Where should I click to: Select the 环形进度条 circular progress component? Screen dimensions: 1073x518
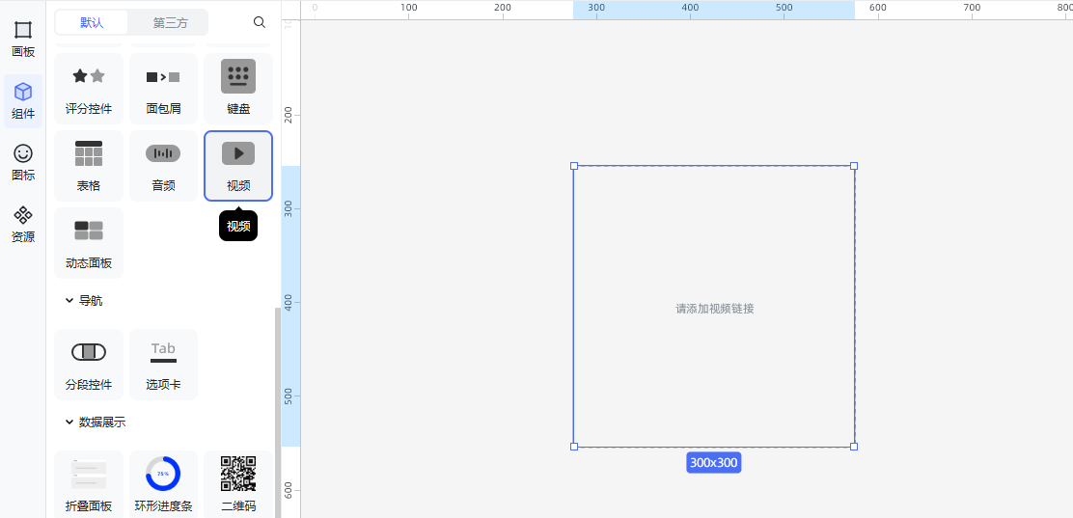(x=163, y=484)
